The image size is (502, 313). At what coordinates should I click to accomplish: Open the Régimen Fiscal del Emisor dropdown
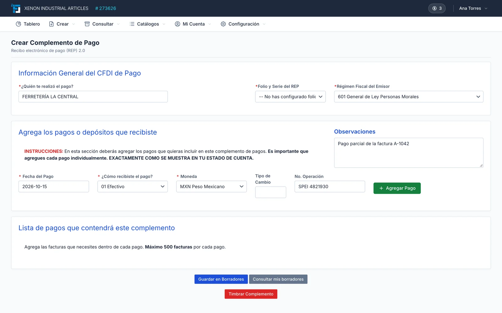pyautogui.click(x=409, y=97)
